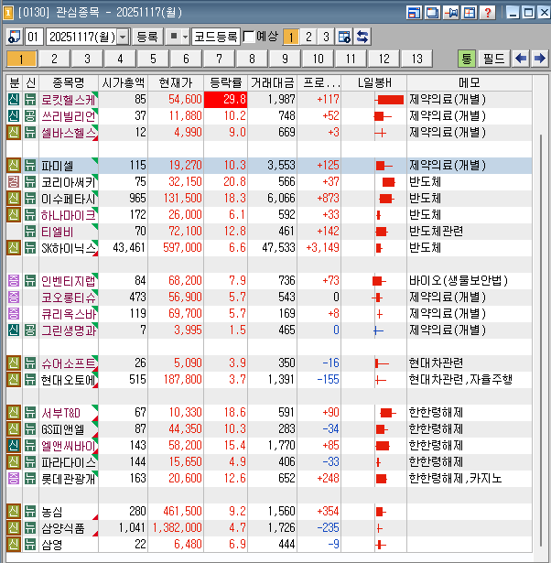Viewport: 551px width, 563px height.
Task: Click the 메모 column header
Action: pyautogui.click(x=470, y=83)
